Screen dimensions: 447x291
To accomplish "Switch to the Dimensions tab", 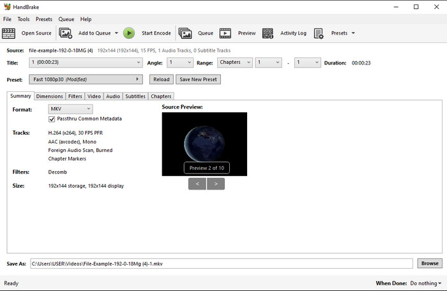I will pos(49,96).
